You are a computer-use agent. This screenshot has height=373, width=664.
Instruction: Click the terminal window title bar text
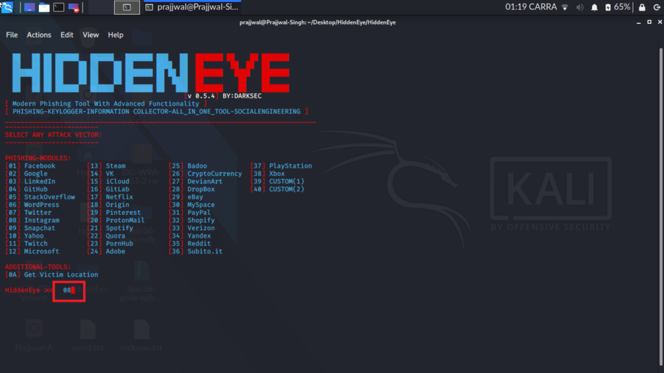(318, 23)
